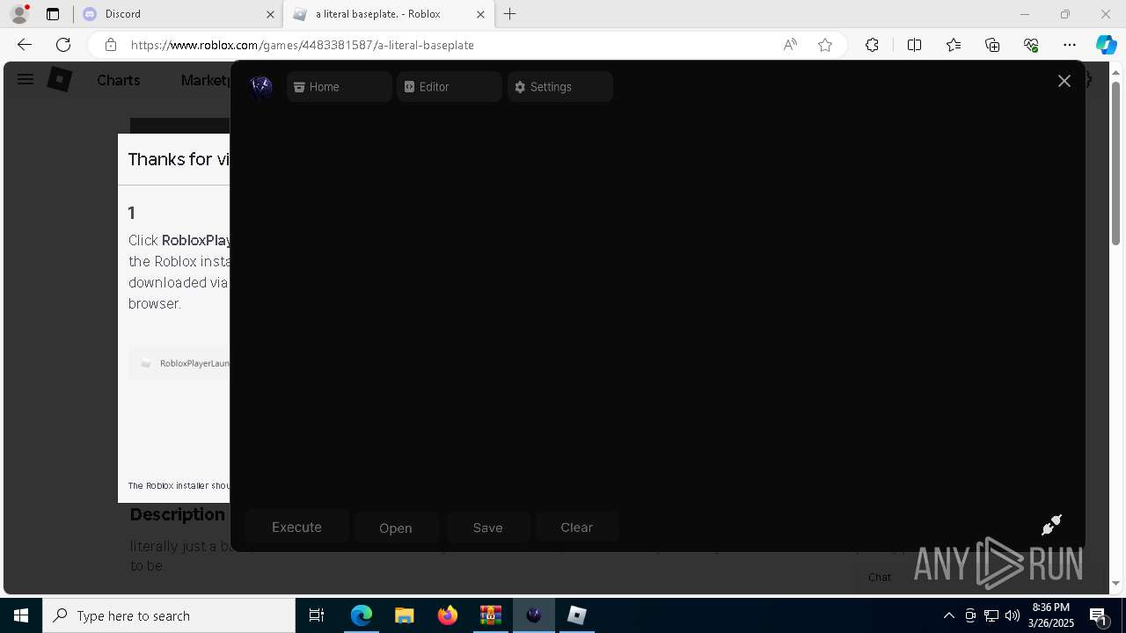Image resolution: width=1126 pixels, height=633 pixels.
Task: Open Microsoft Edge from taskbar
Action: point(362,615)
